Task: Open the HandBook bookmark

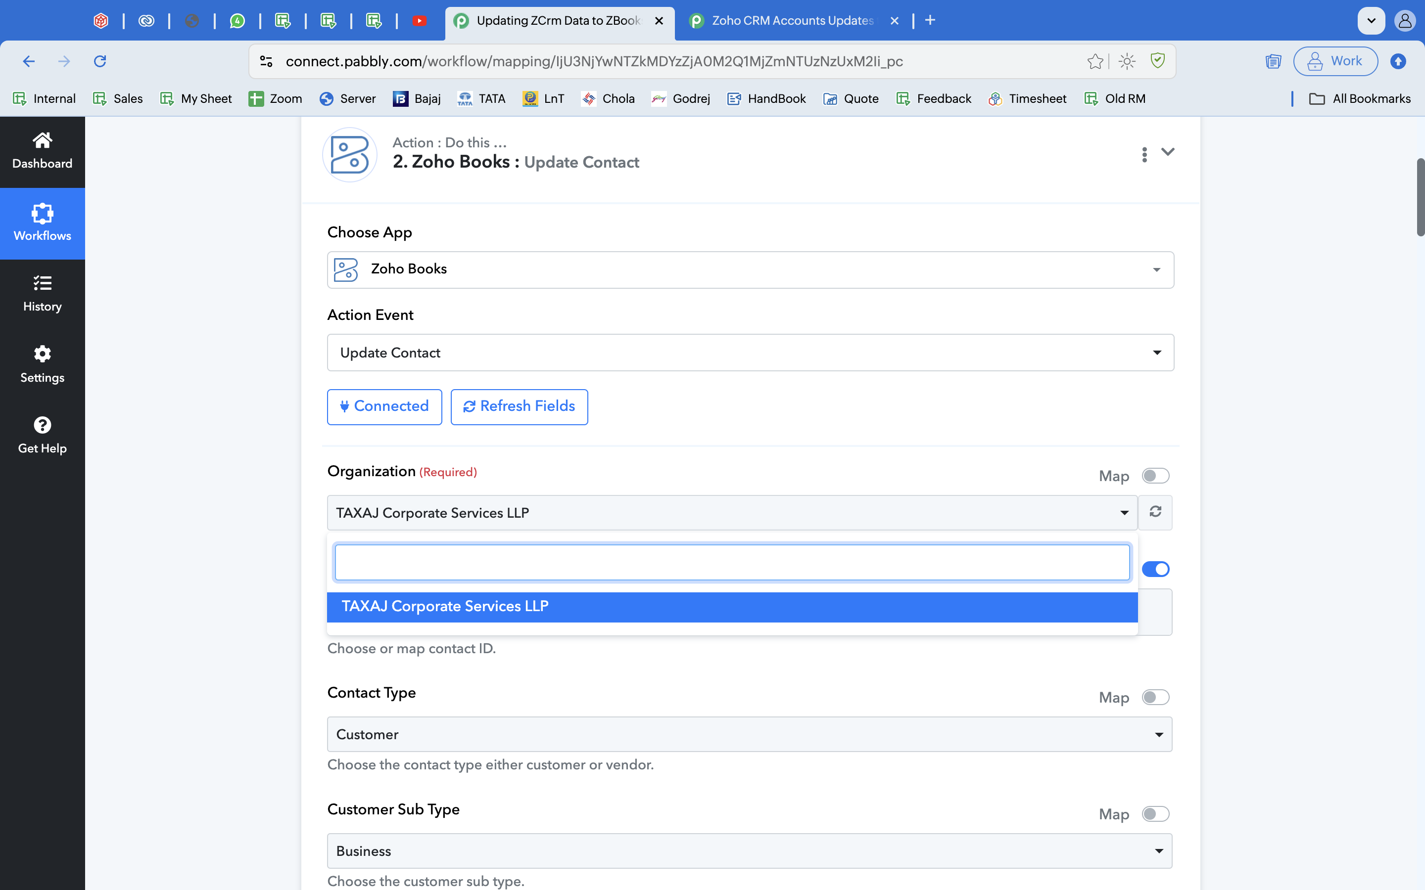Action: pos(766,98)
